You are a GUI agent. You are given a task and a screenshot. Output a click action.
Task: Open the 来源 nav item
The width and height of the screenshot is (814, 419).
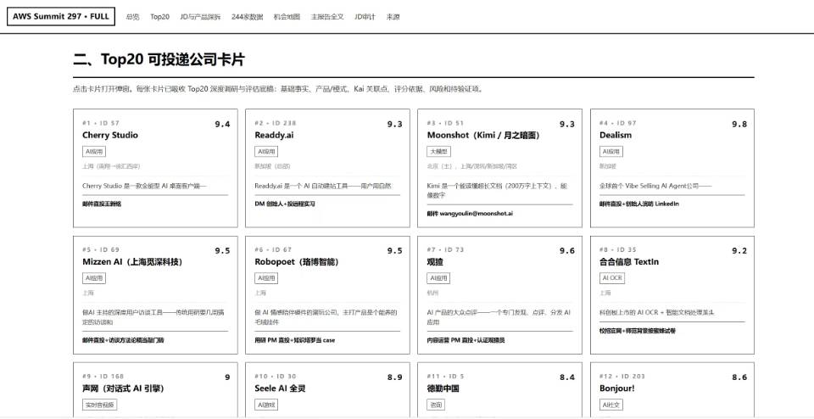pos(393,17)
